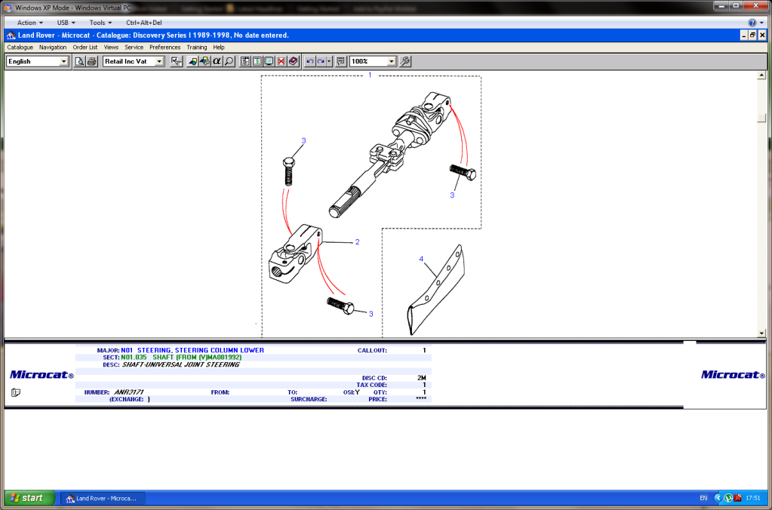The width and height of the screenshot is (772, 510).
Task: Open the Tools dropdown menu
Action: click(x=101, y=23)
